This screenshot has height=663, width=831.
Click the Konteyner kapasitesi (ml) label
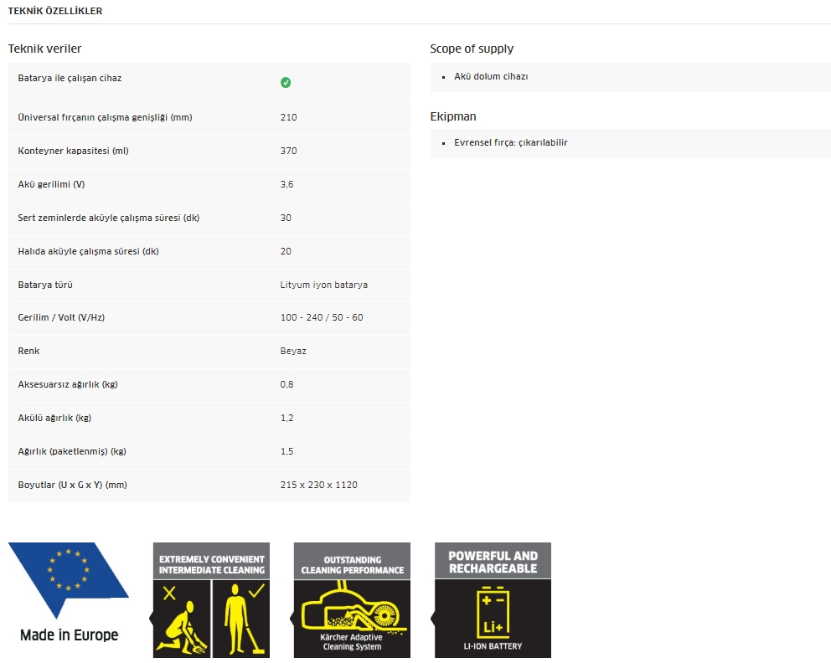73,151
